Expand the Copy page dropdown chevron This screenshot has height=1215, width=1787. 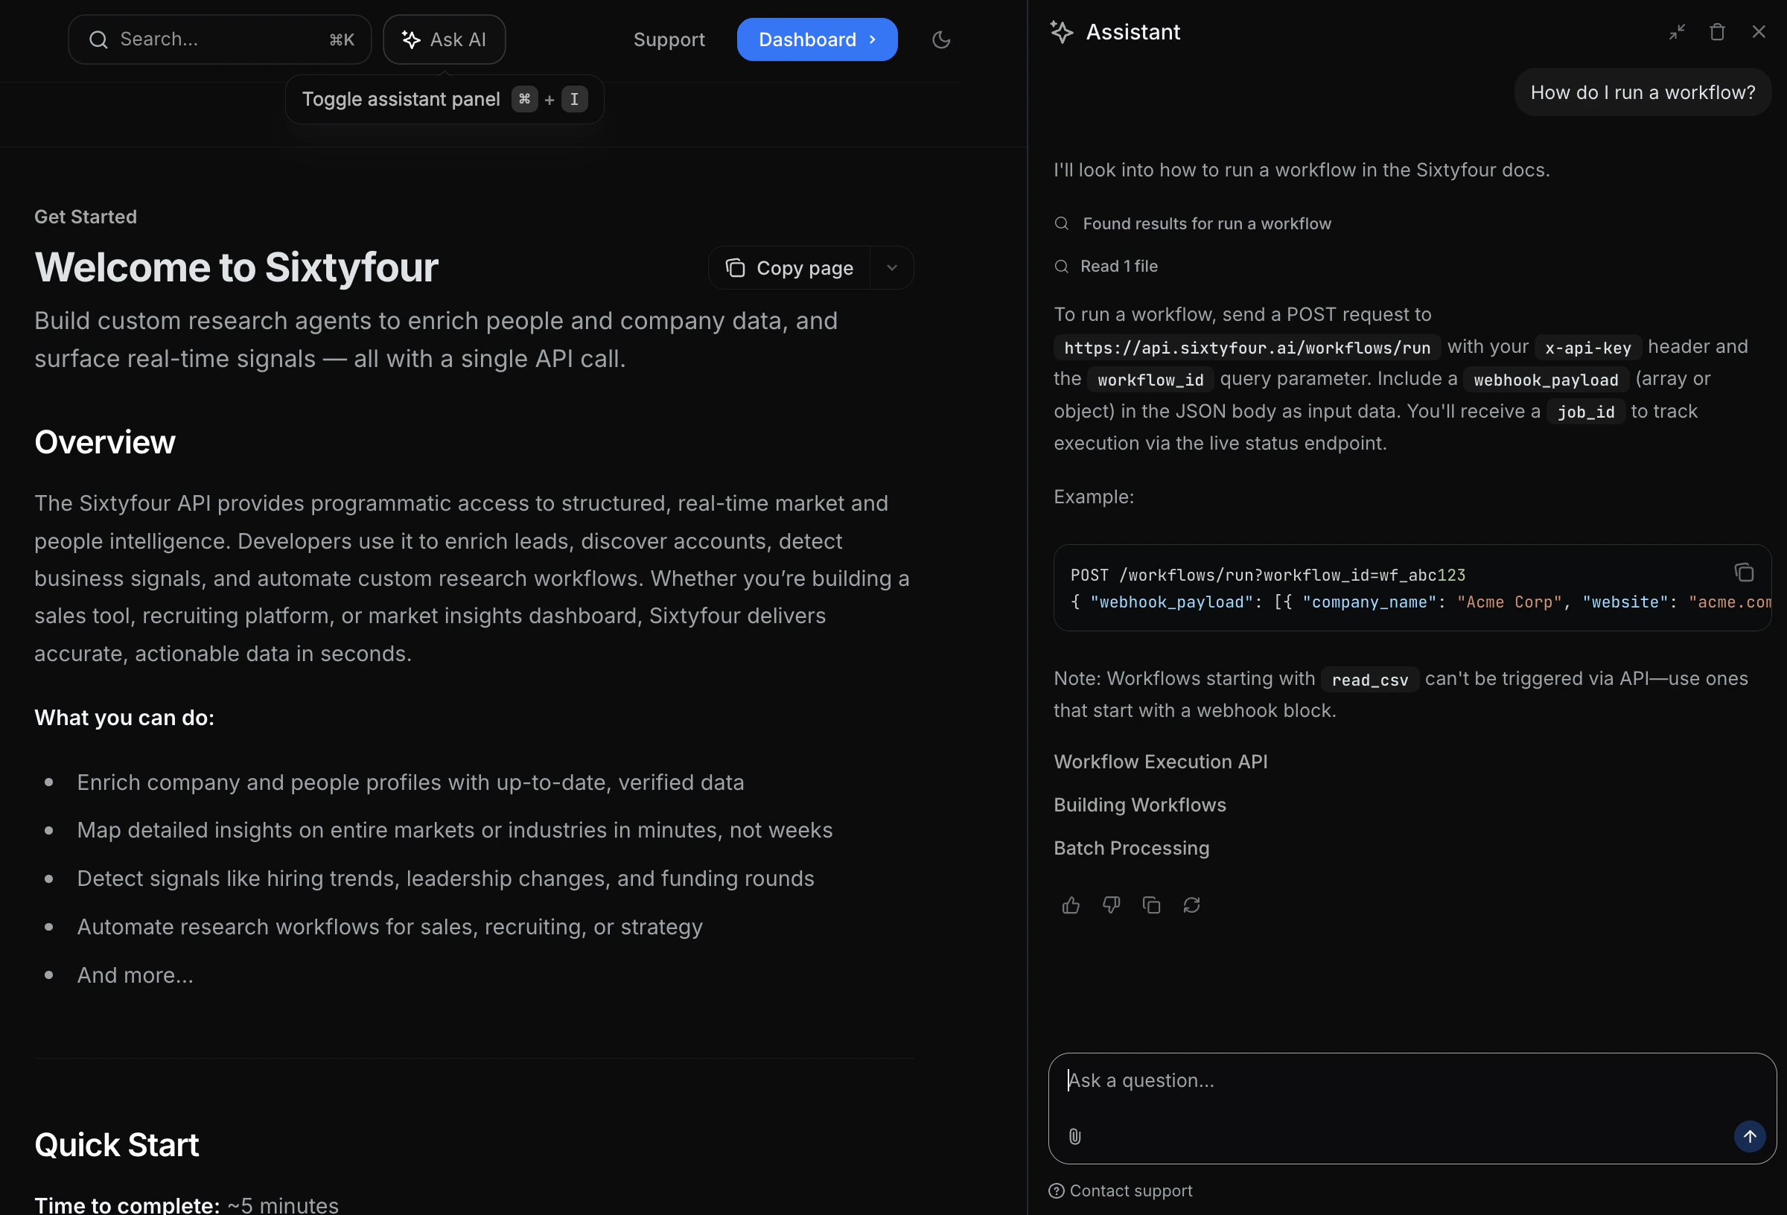(891, 267)
